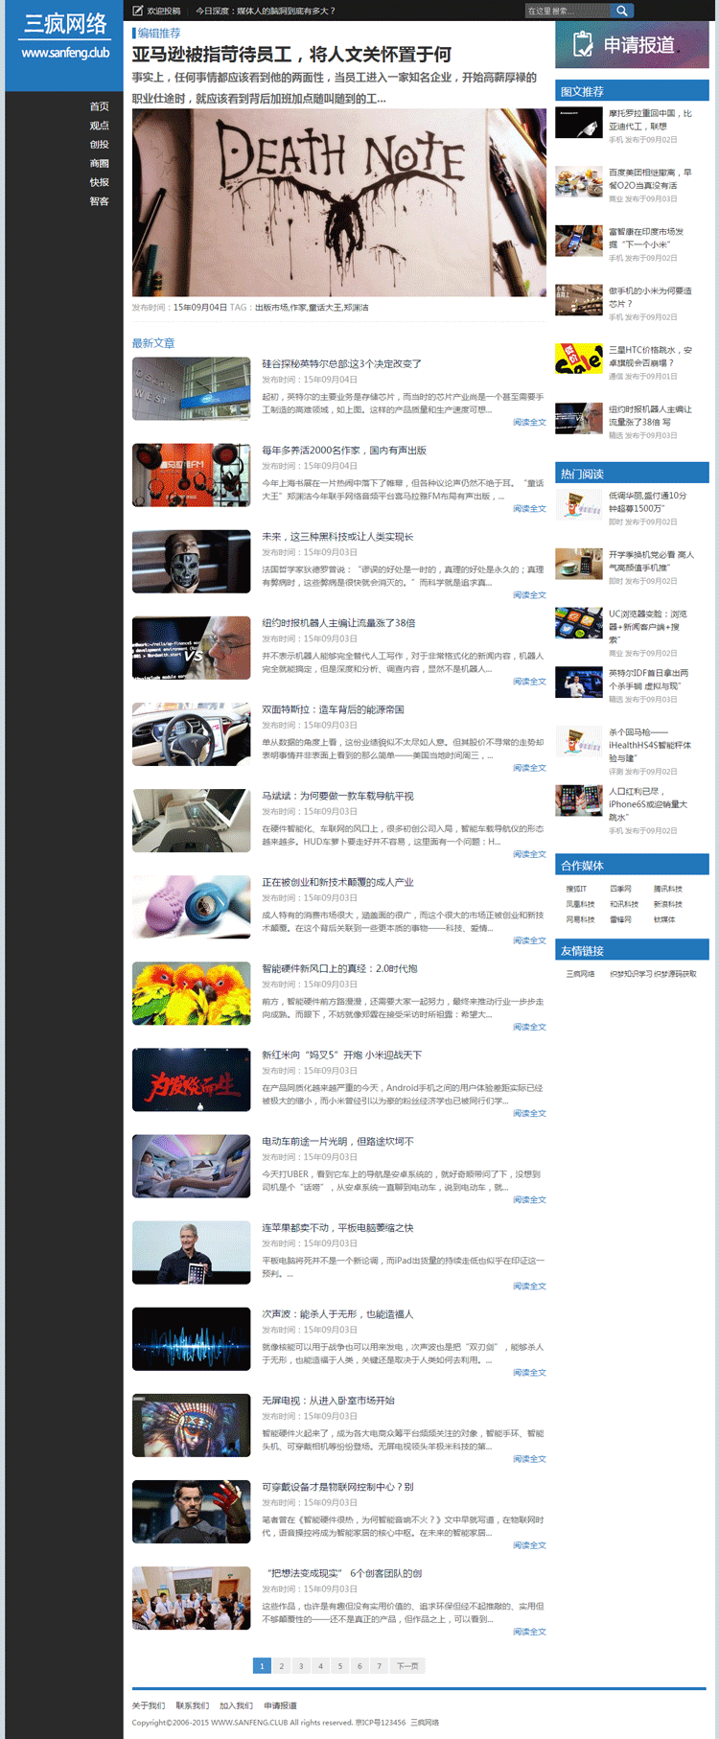Read full text of 次声波 article
719x1739 pixels.
pyautogui.click(x=529, y=1372)
